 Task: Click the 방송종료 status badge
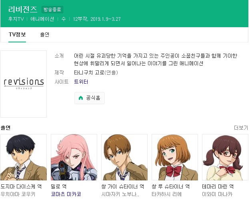[52, 10]
